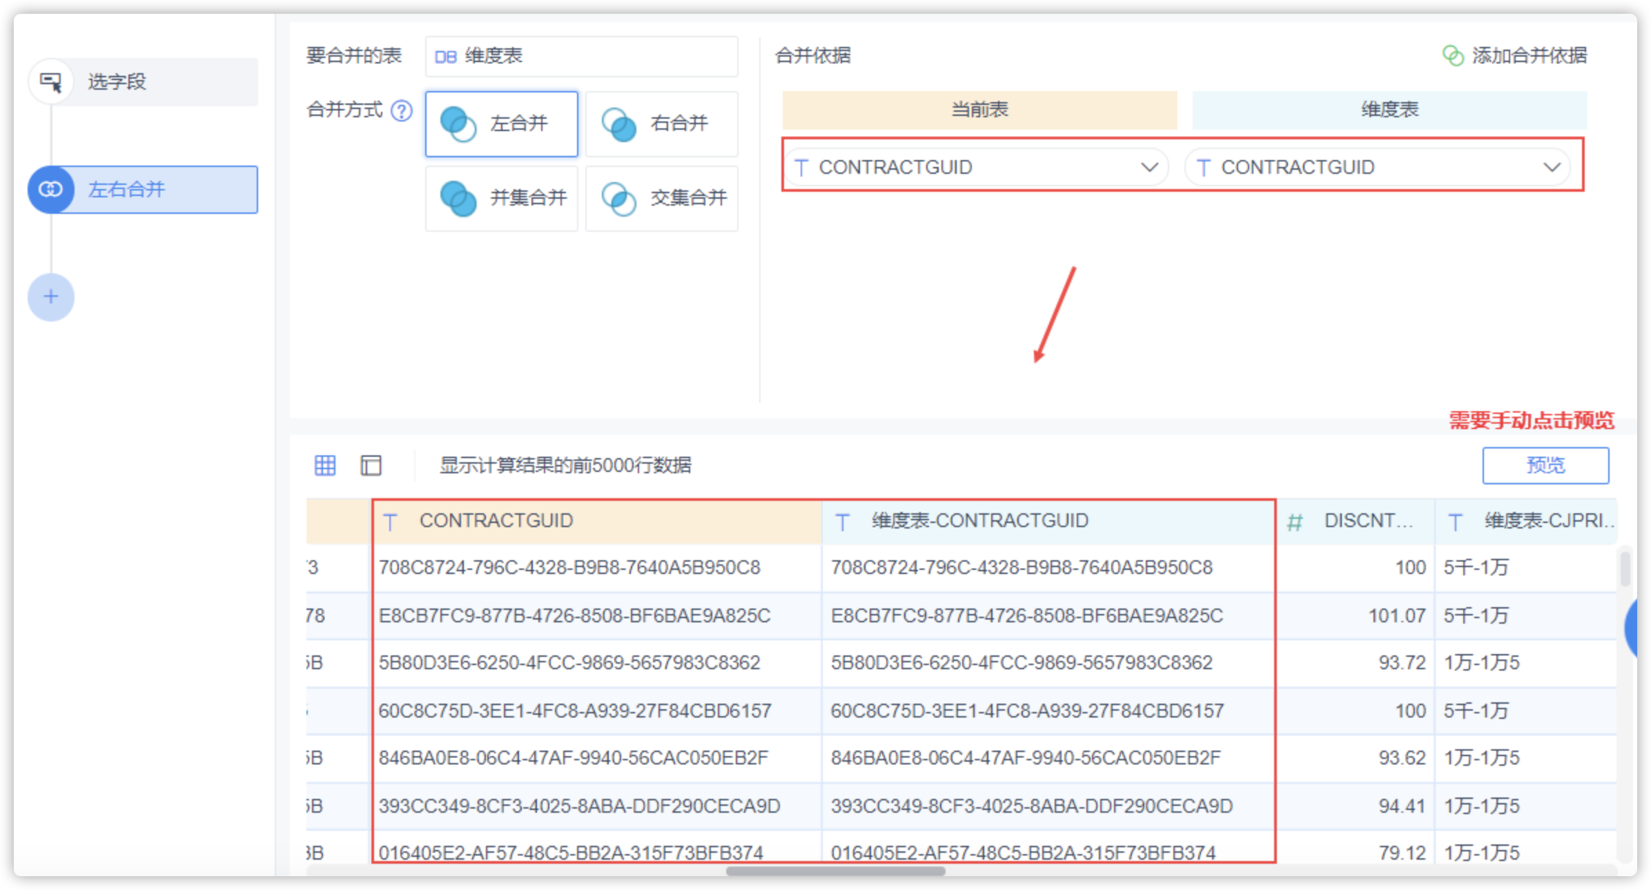Image resolution: width=1651 pixels, height=890 pixels.
Task: Click the 94.41 discount value
Action: 1402,806
